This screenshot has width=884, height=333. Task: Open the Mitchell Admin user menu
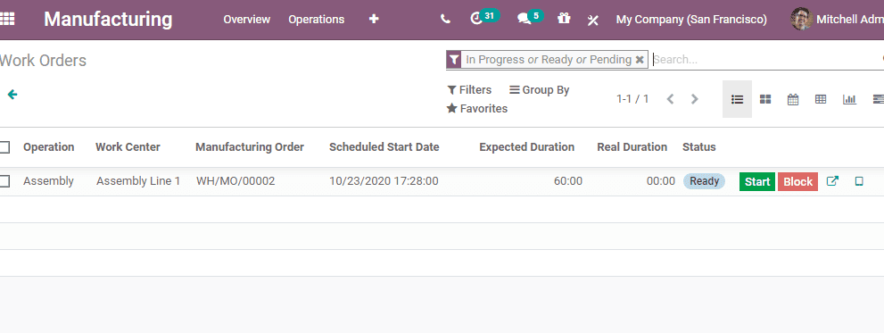tap(838, 19)
